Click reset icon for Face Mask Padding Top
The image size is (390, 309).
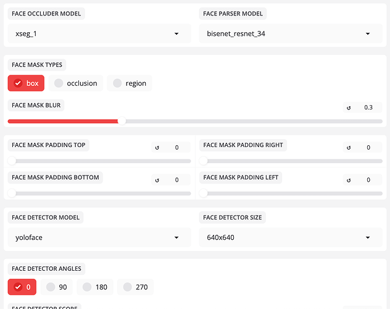tap(157, 148)
